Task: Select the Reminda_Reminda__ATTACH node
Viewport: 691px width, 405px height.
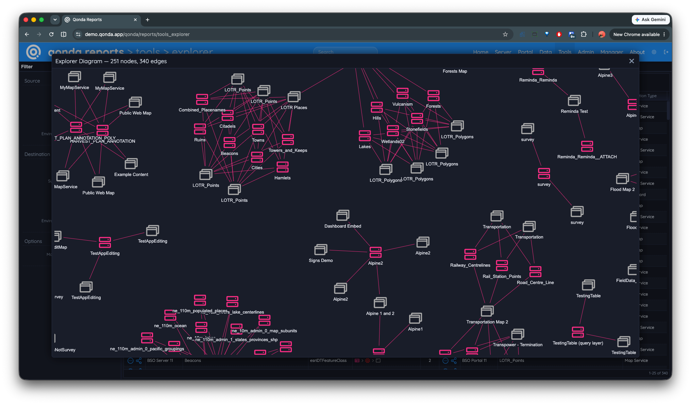Action: click(x=587, y=146)
